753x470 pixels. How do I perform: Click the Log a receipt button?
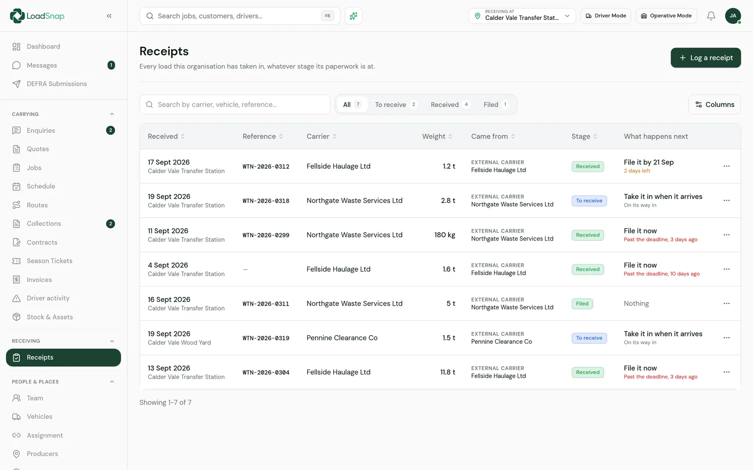(x=705, y=58)
